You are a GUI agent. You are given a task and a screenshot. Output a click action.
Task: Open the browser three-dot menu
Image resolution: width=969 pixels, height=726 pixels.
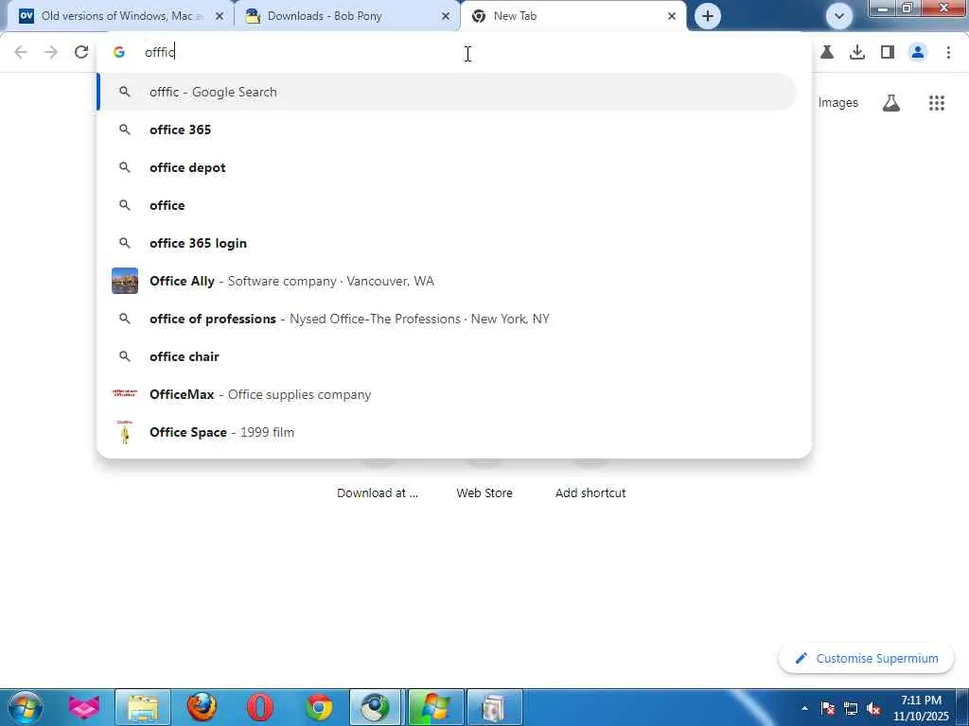click(x=948, y=53)
